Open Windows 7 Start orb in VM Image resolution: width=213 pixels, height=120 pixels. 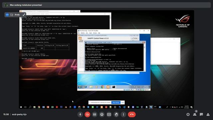(80, 87)
